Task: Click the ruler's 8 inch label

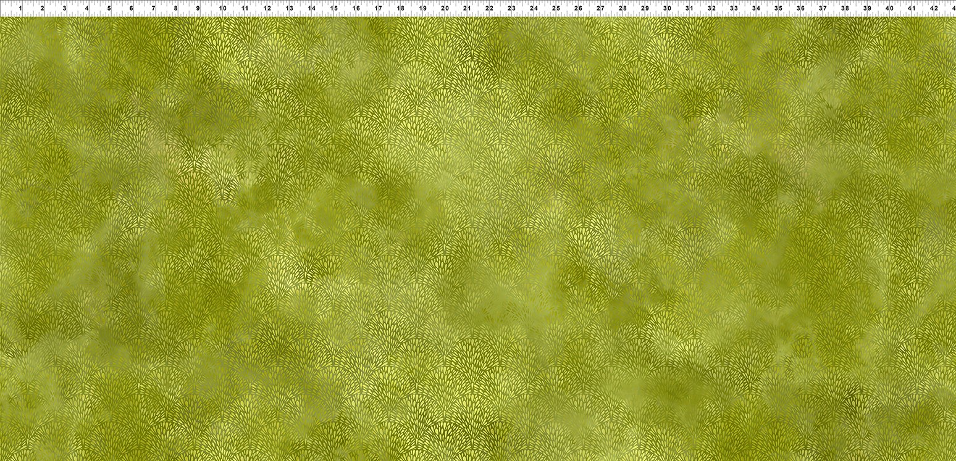Action: pyautogui.click(x=175, y=9)
